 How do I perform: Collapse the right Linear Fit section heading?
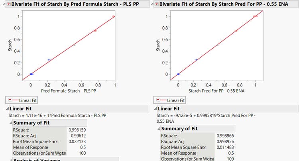tap(154, 108)
